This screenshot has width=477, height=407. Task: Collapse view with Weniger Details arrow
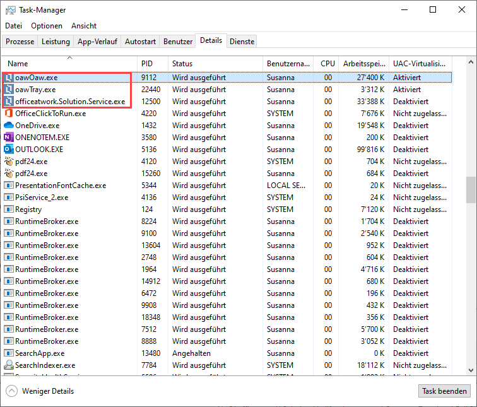[11, 391]
